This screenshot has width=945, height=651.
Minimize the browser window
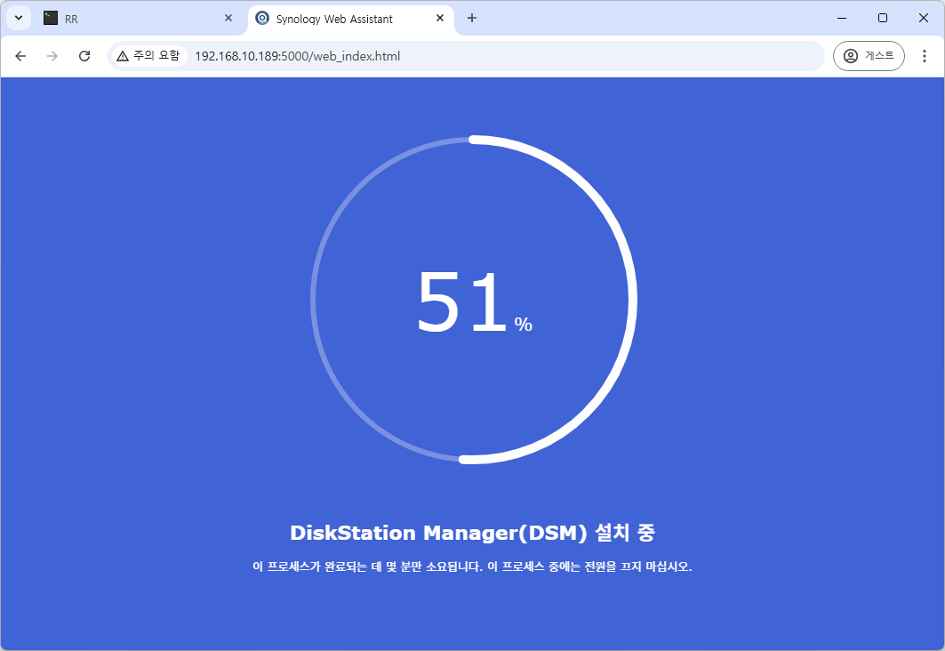click(842, 18)
